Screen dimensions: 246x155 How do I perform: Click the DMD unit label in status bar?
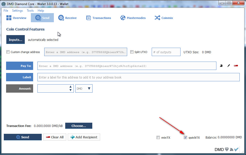pyautogui.click(x=219, y=149)
